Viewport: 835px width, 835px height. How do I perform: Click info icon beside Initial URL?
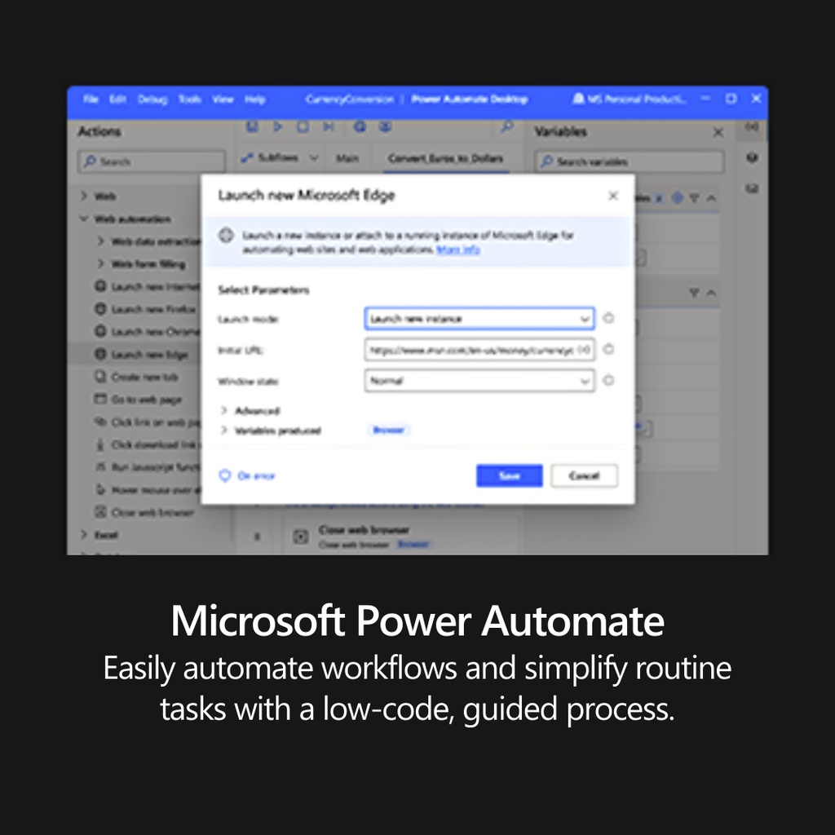tap(608, 349)
